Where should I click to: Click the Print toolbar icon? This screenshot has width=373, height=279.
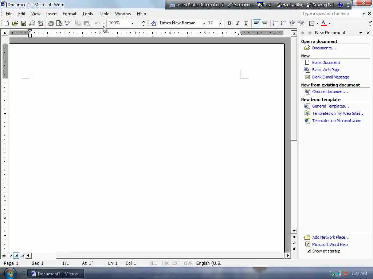point(51,23)
